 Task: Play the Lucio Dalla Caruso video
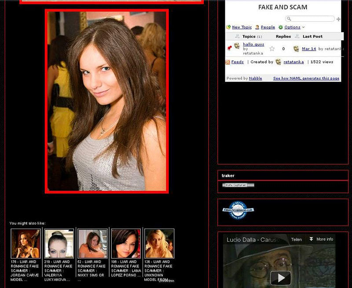[280, 278]
